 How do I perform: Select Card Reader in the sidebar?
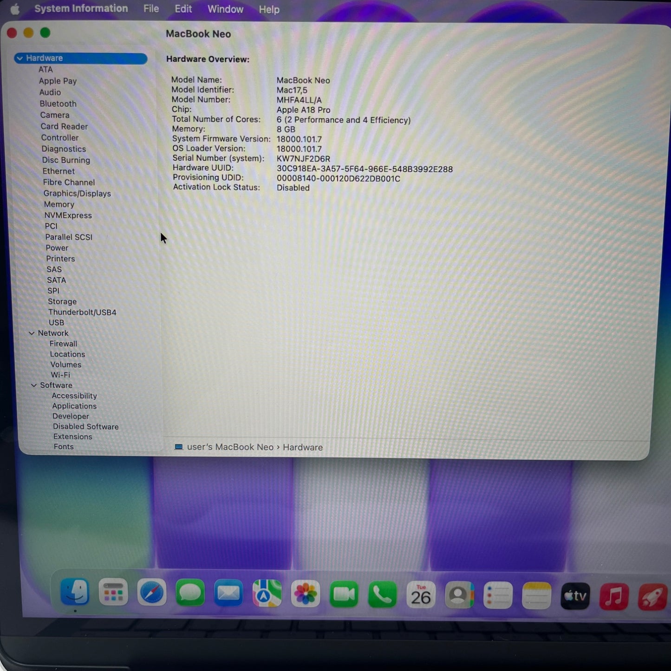(64, 126)
